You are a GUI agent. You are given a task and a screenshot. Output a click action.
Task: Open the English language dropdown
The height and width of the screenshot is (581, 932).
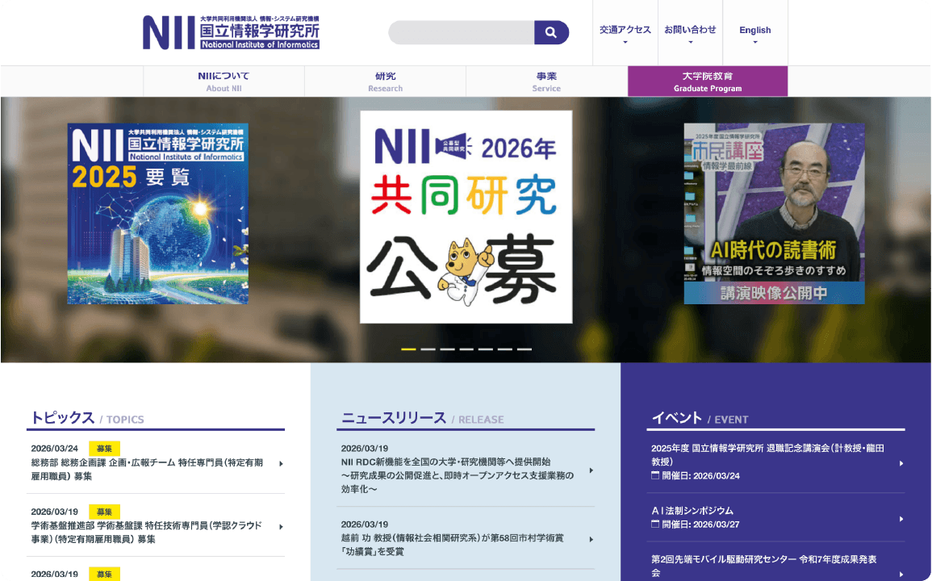[754, 29]
